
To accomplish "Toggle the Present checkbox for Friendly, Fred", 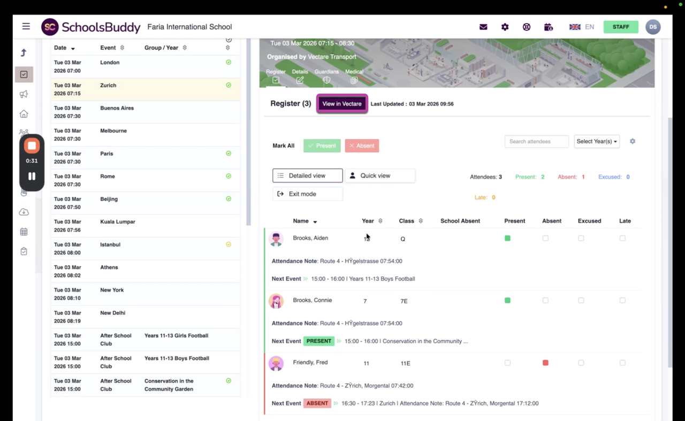I will tap(507, 363).
